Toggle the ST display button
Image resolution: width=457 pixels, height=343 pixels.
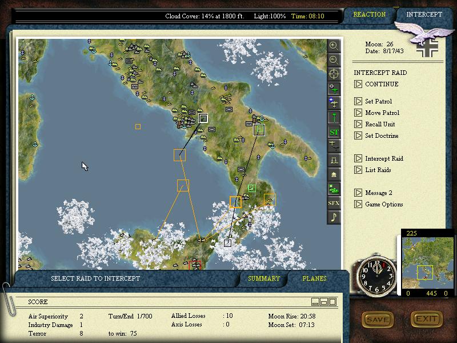click(334, 132)
